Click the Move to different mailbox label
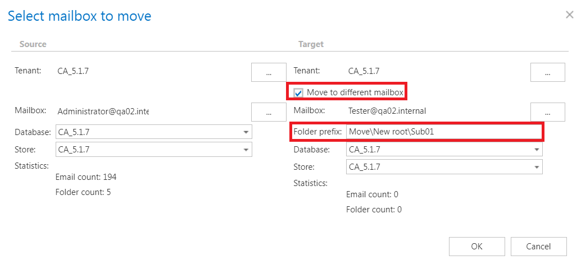 [354, 92]
